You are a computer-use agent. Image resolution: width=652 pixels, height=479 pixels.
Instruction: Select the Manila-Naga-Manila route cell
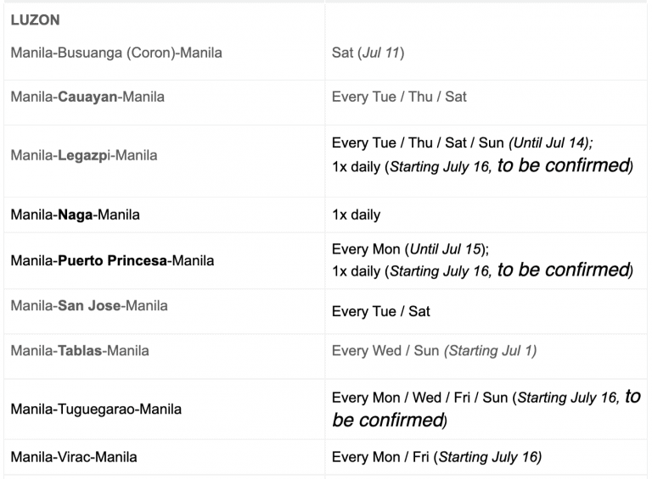pyautogui.click(x=75, y=214)
